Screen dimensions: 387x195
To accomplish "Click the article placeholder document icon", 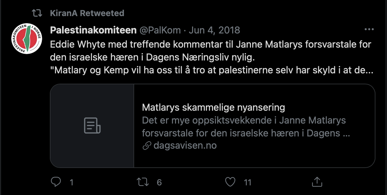I will pyautogui.click(x=92, y=125).
